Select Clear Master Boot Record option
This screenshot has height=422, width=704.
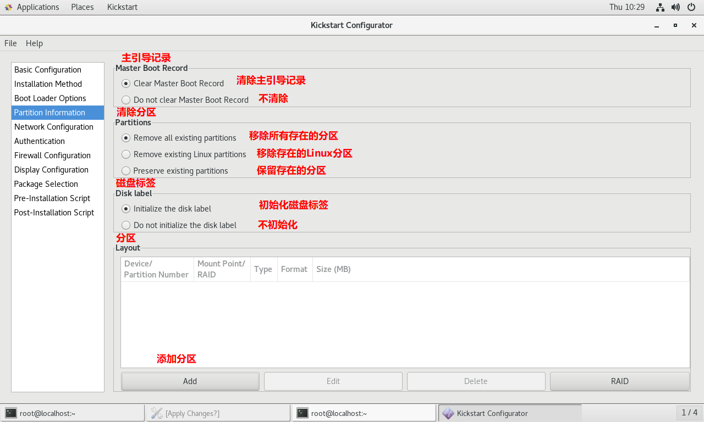point(173,84)
